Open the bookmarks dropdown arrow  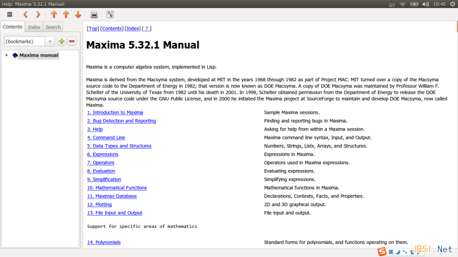tap(50, 41)
